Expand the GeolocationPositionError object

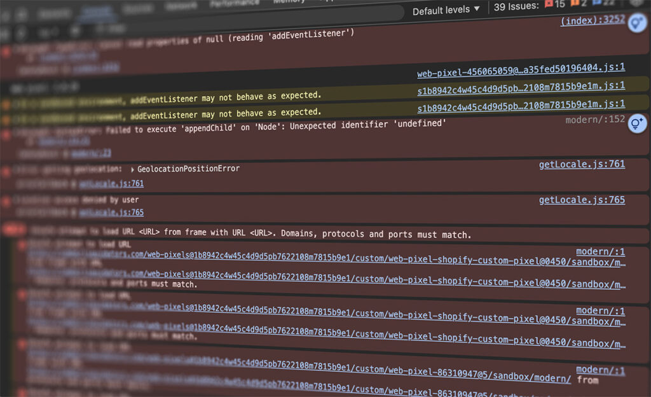(132, 169)
